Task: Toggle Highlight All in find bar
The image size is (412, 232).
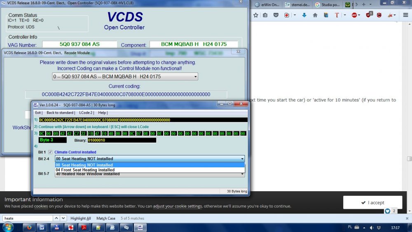Action: (x=80, y=218)
